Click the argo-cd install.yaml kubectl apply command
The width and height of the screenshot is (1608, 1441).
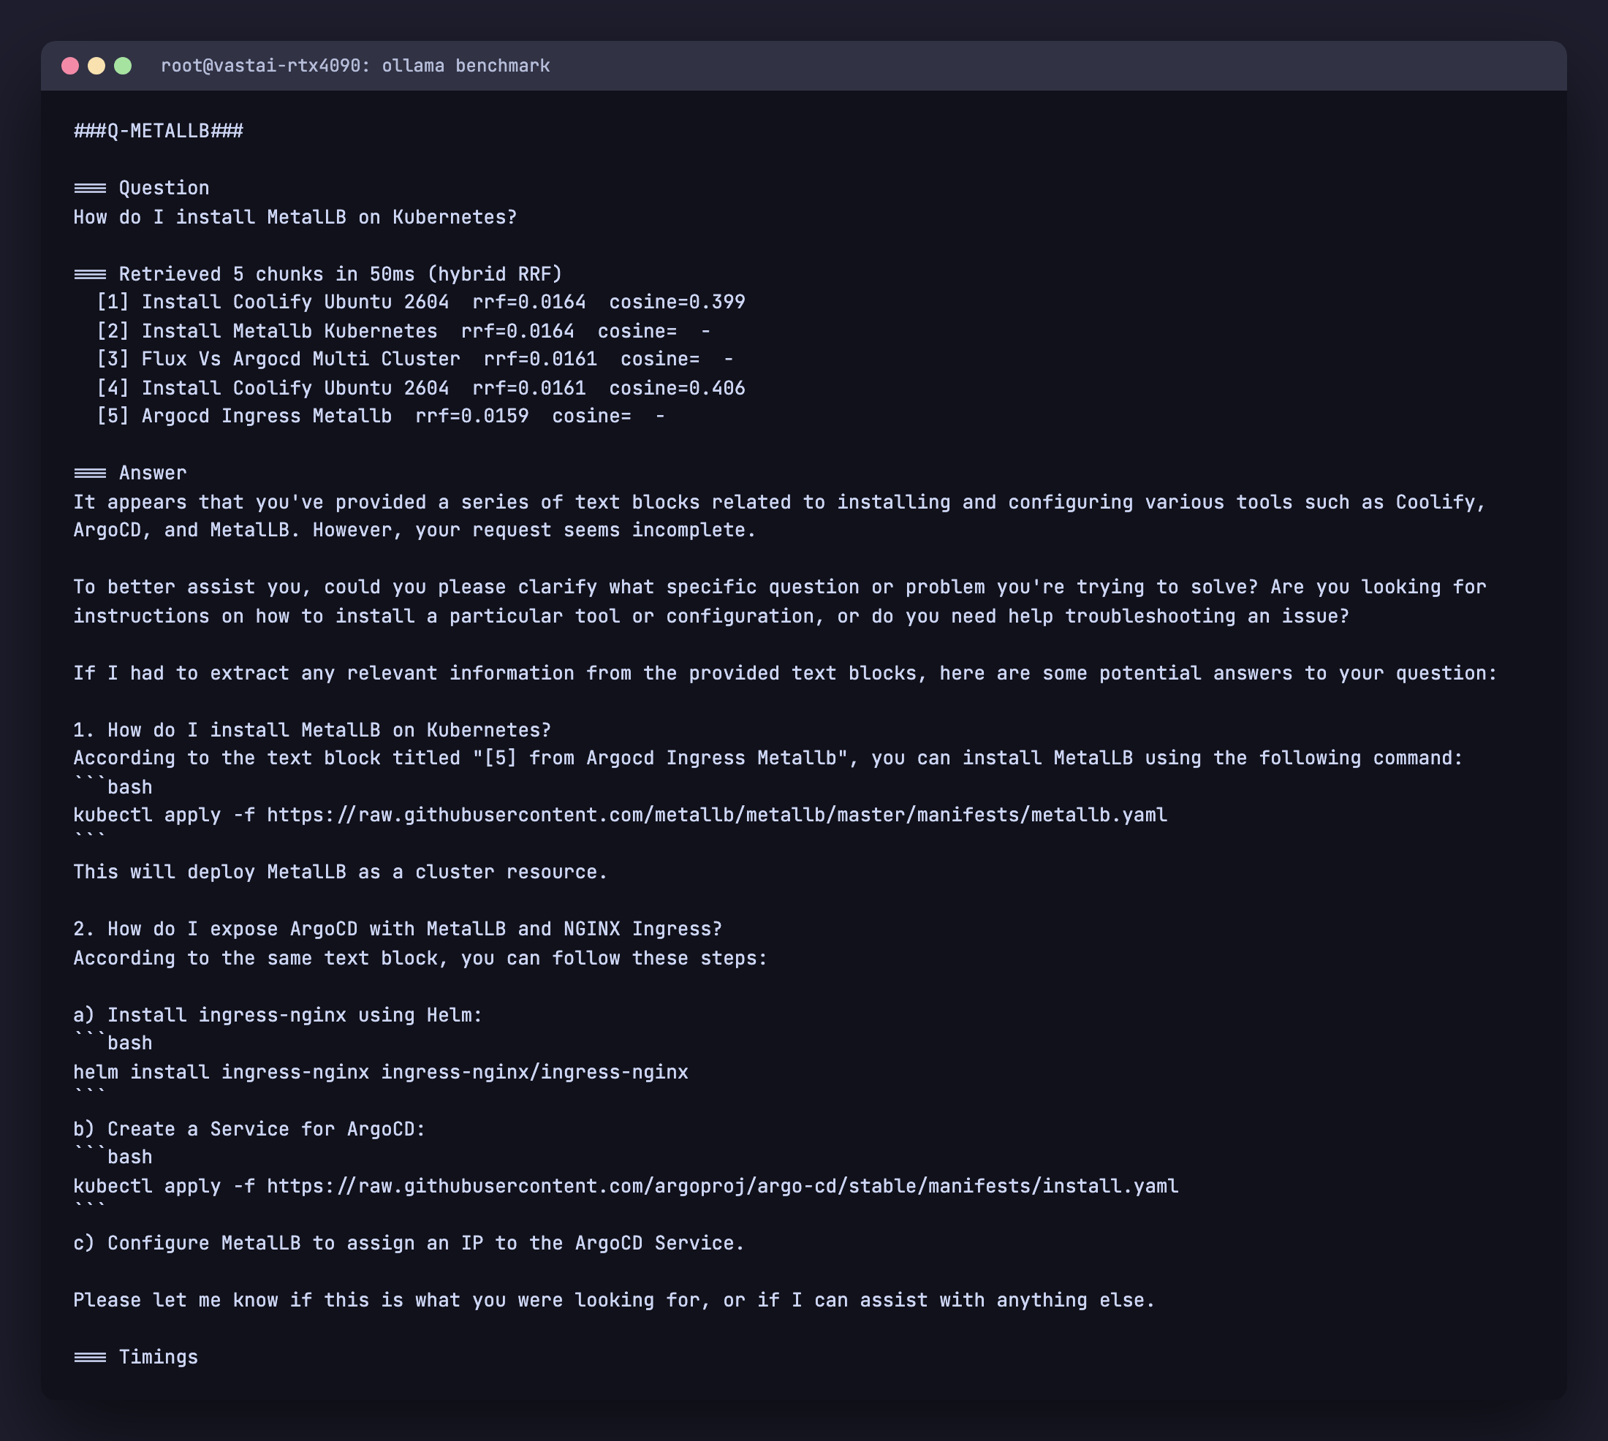tap(626, 1186)
